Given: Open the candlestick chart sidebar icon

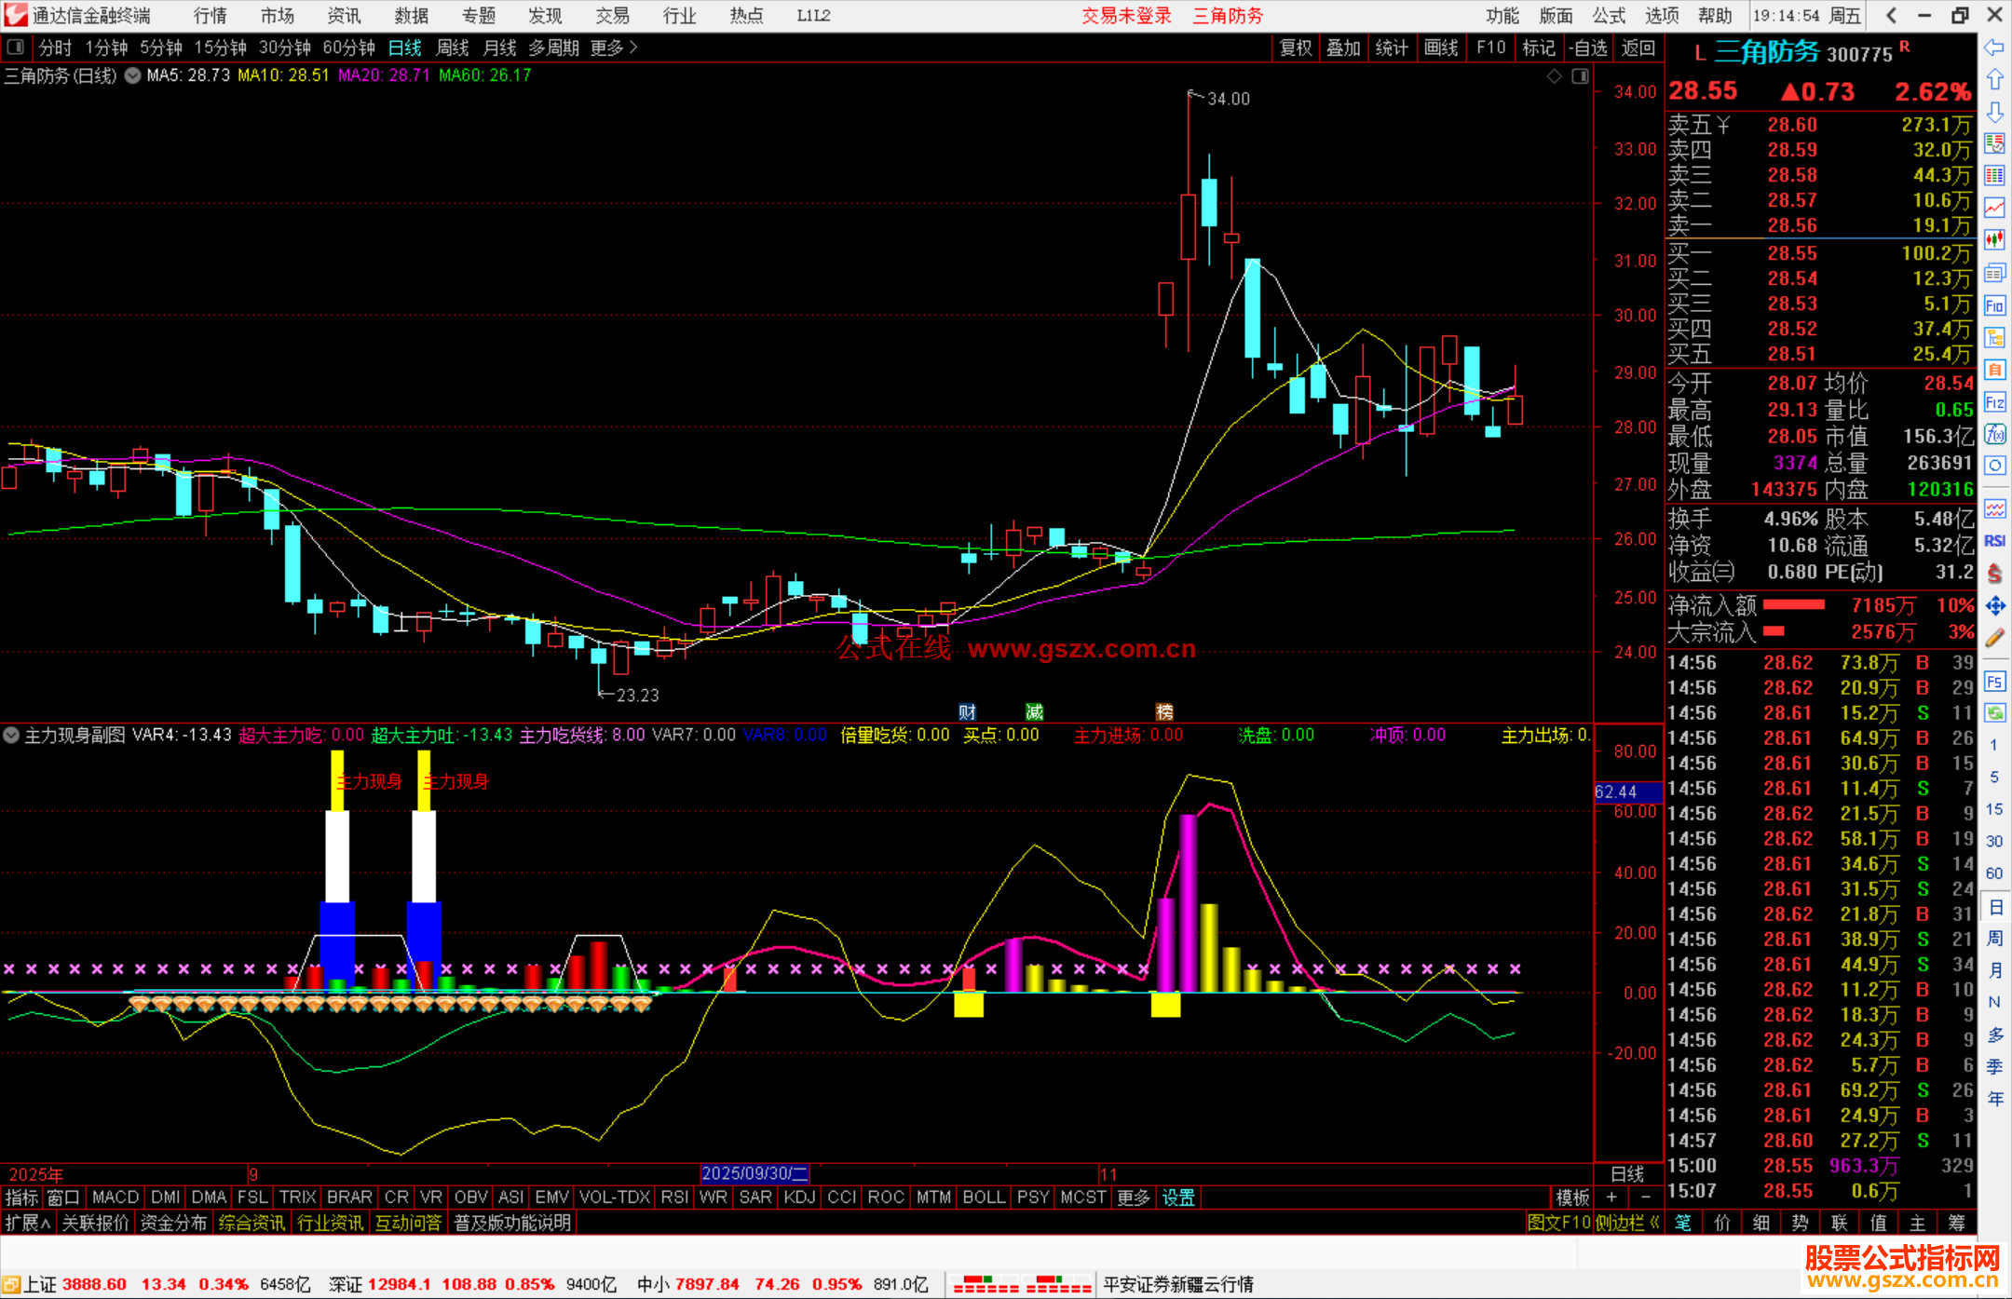Looking at the screenshot, I should [x=1994, y=240].
